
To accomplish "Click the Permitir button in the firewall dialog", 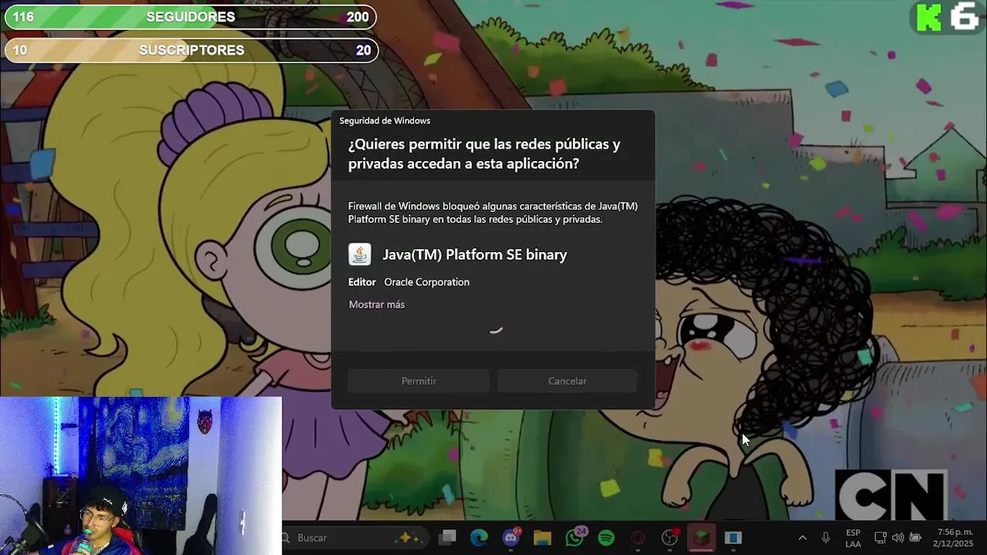I will click(419, 381).
